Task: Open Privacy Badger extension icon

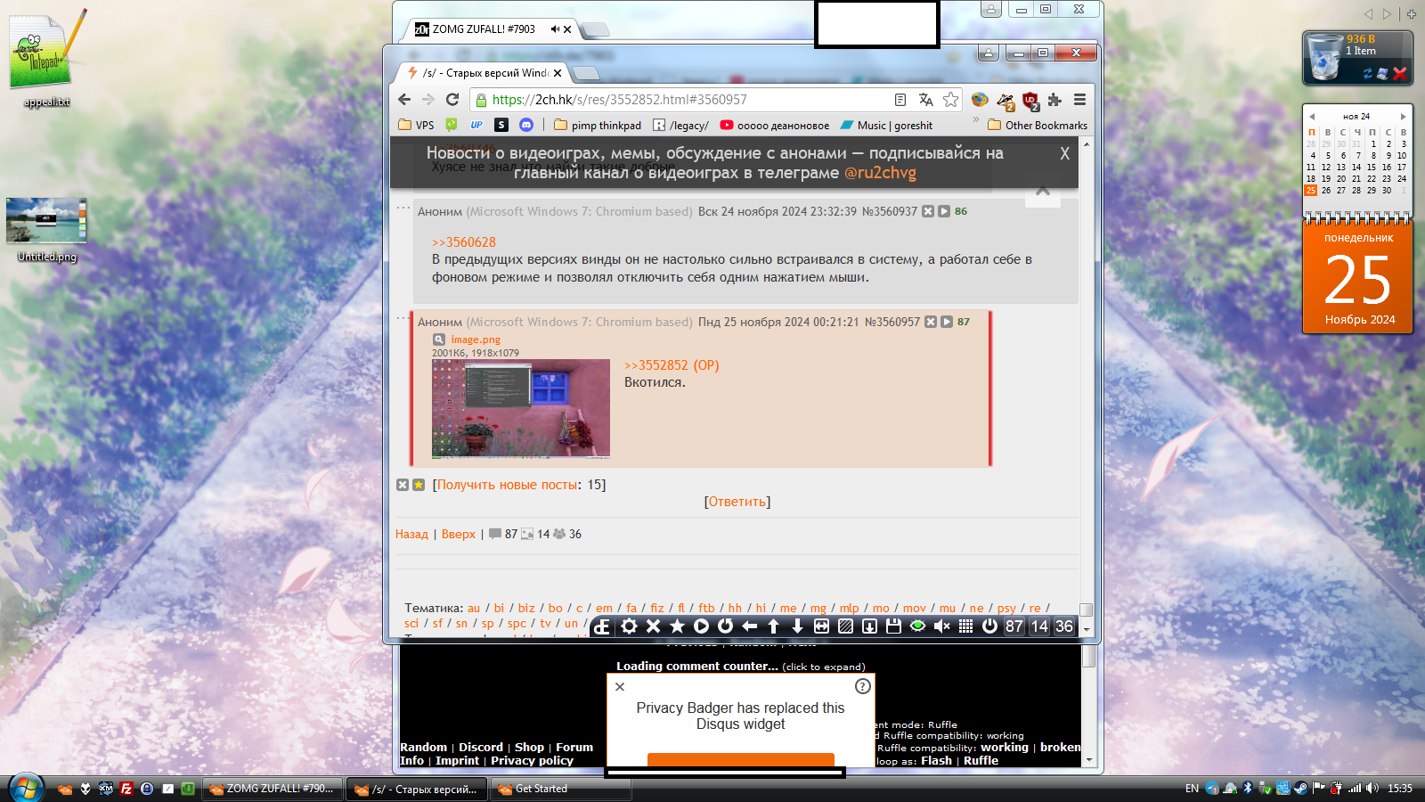Action: coord(1006,101)
